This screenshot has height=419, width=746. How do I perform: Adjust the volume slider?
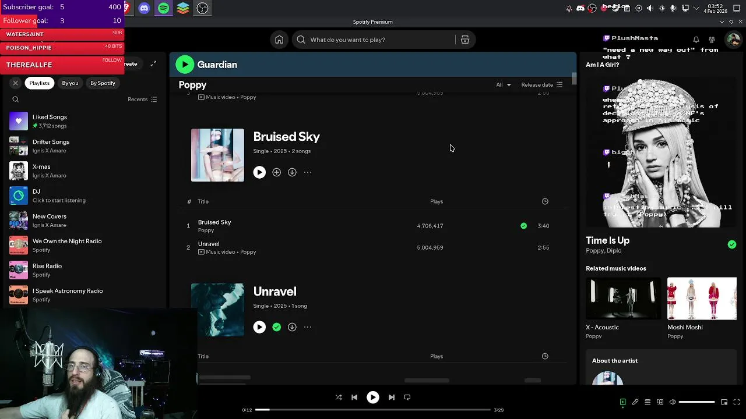pyautogui.click(x=696, y=402)
